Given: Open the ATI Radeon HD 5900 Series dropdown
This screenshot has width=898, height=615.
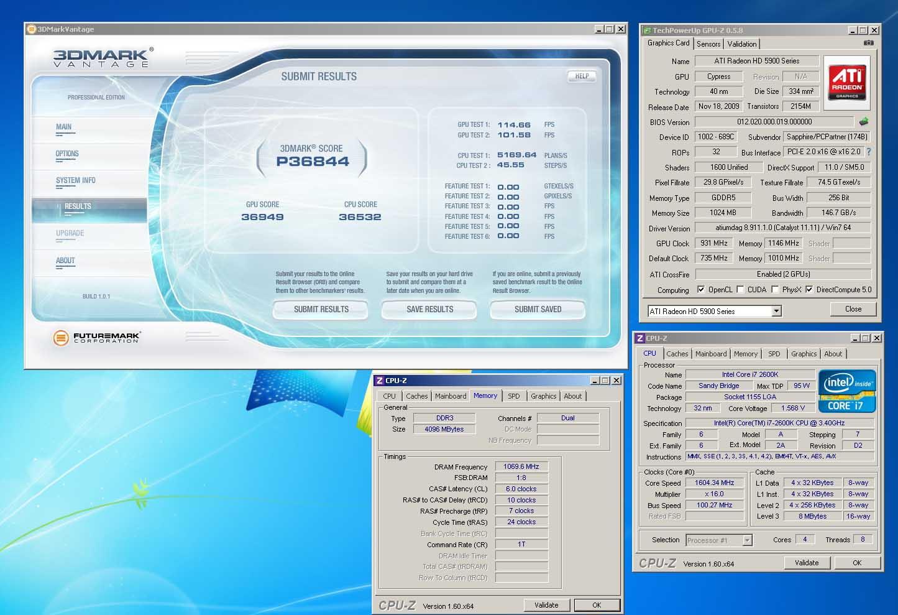Looking at the screenshot, I should pos(776,311).
